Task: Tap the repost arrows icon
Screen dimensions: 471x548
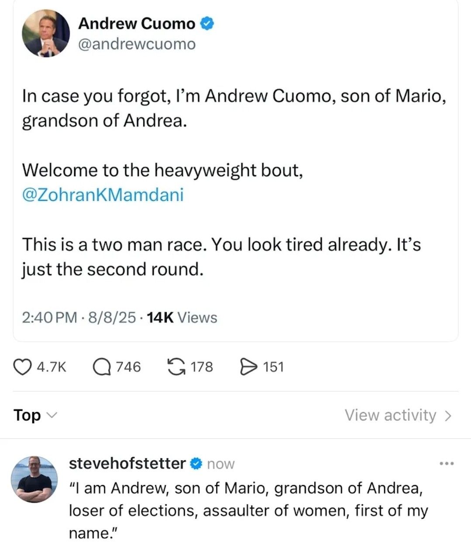Action: click(x=177, y=367)
